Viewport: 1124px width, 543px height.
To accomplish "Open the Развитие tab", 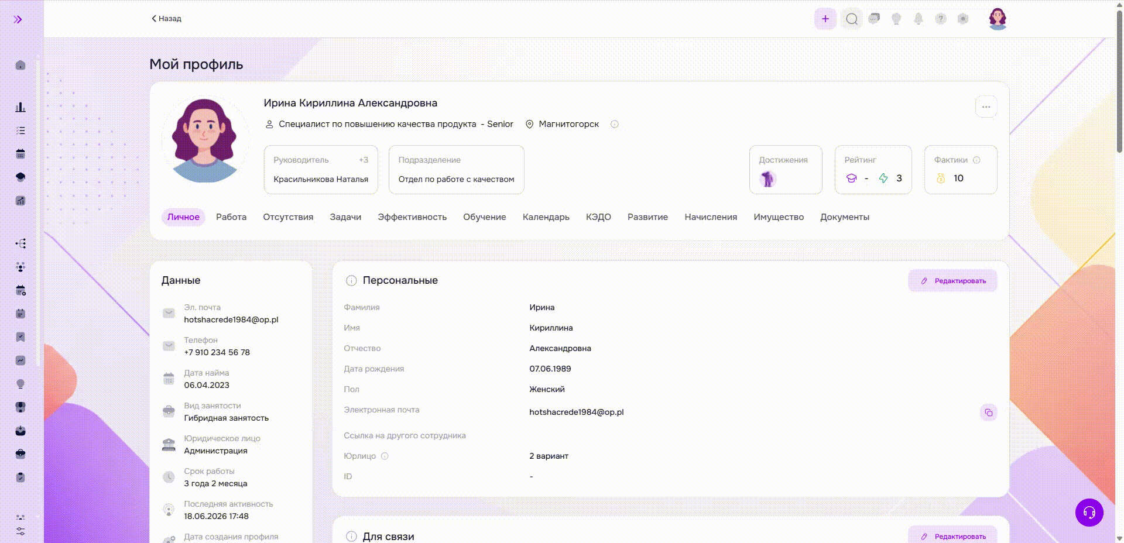I will (647, 217).
